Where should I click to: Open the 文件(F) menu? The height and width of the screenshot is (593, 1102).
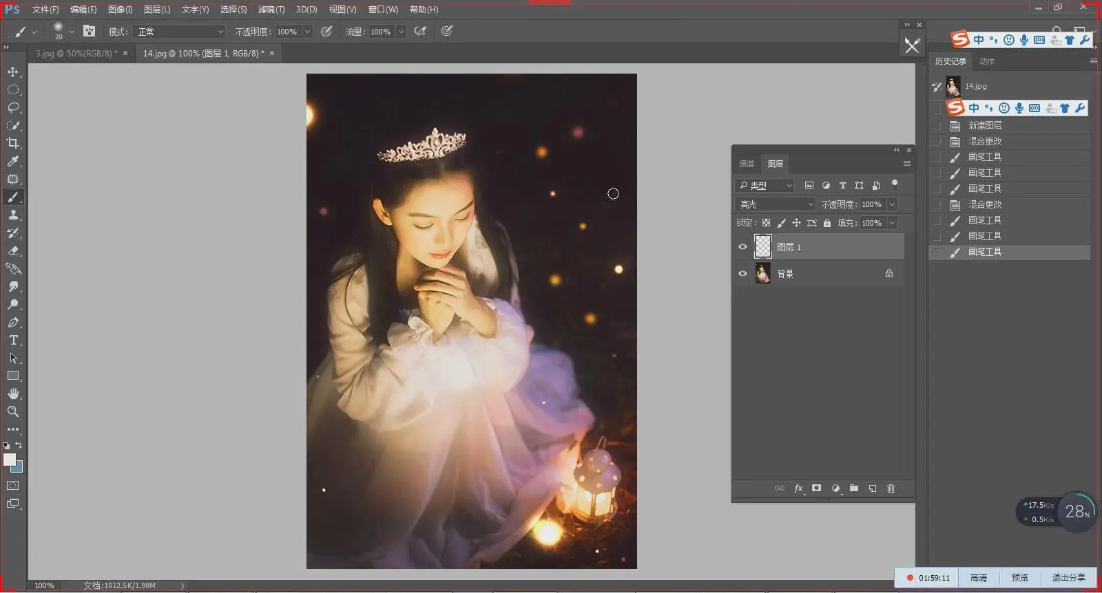(45, 10)
